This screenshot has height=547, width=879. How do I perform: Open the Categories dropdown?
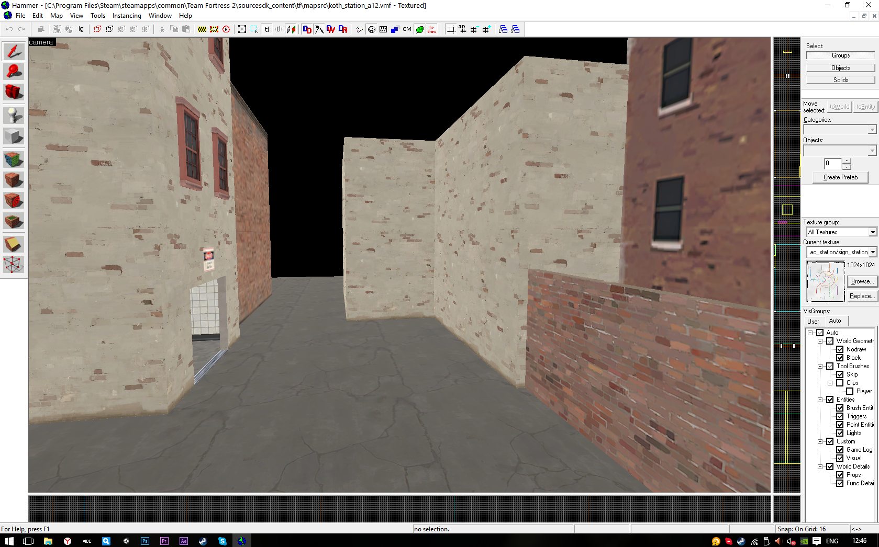[x=872, y=130]
